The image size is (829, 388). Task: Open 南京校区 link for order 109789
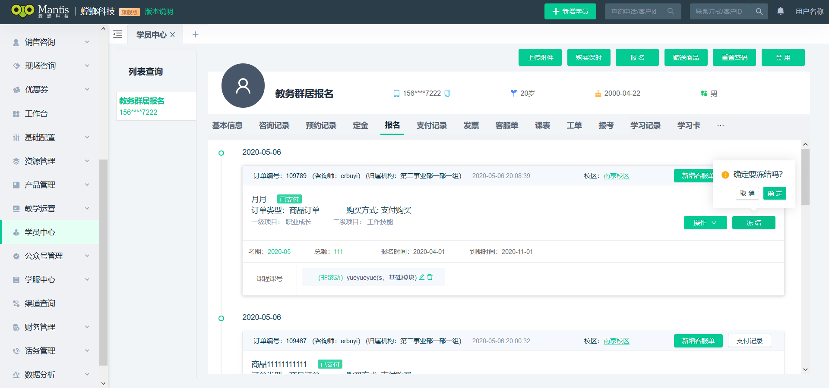[616, 176]
